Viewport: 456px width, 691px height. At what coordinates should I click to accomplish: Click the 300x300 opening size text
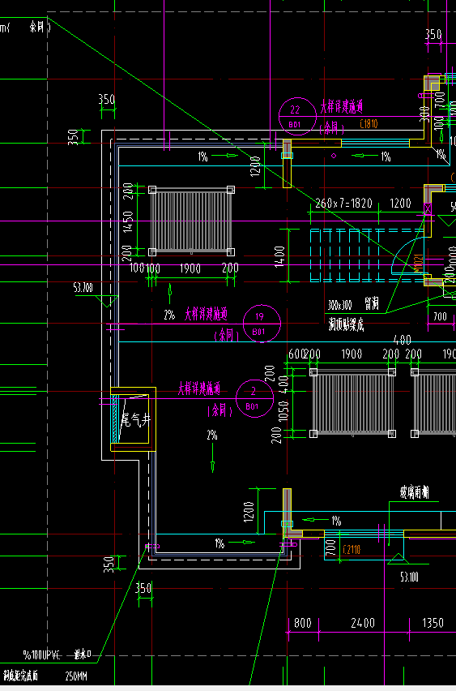339,305
